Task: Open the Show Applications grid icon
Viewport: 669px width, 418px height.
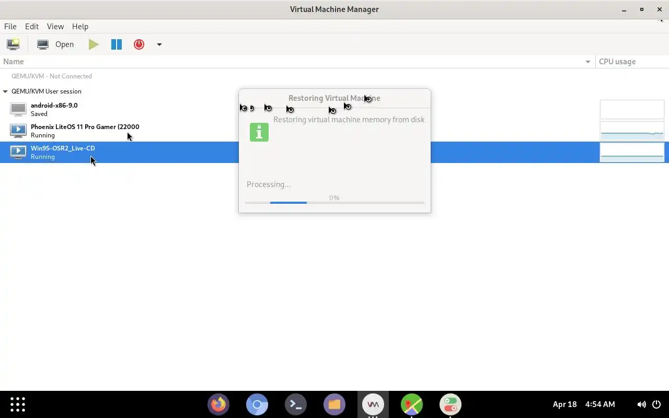Action: click(x=18, y=404)
